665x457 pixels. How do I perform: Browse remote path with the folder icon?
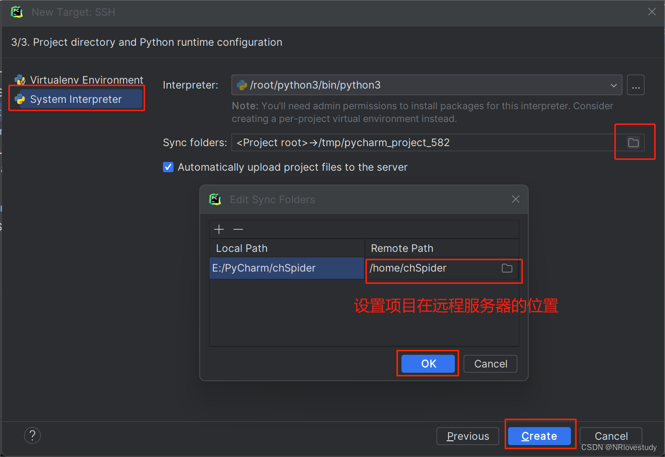pos(507,268)
